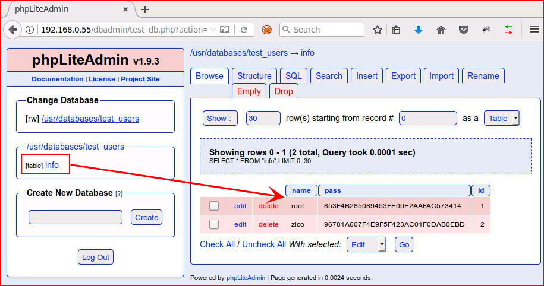Click delete link for zico row

(x=269, y=224)
